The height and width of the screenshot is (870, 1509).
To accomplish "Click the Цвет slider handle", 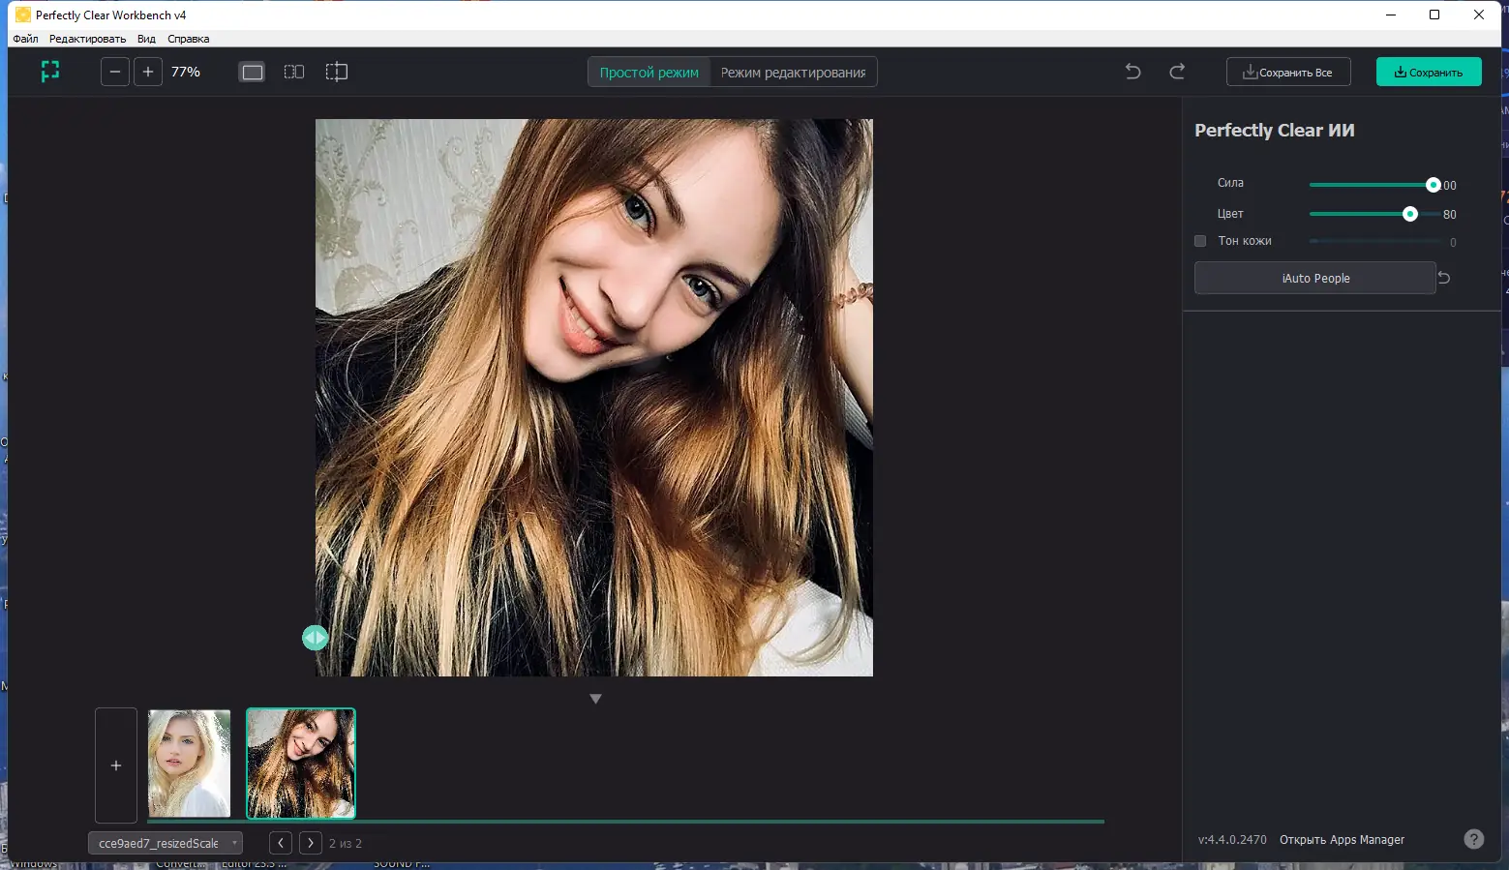I will [x=1409, y=214].
